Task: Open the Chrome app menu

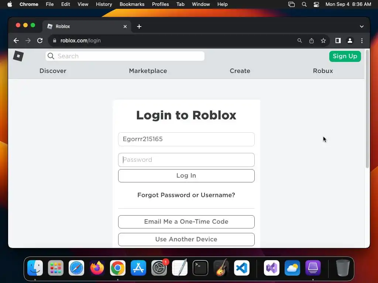Action: [x=29, y=4]
